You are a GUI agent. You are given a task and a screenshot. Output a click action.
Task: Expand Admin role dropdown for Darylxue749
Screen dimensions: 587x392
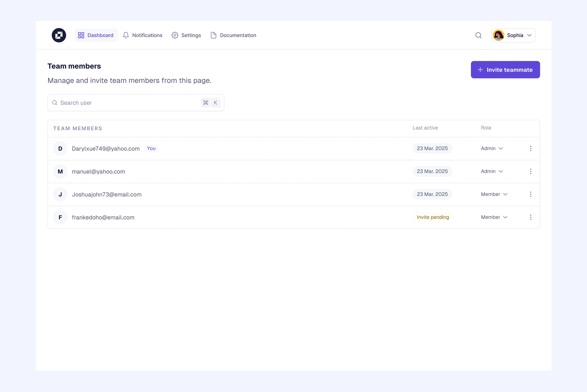(x=492, y=148)
